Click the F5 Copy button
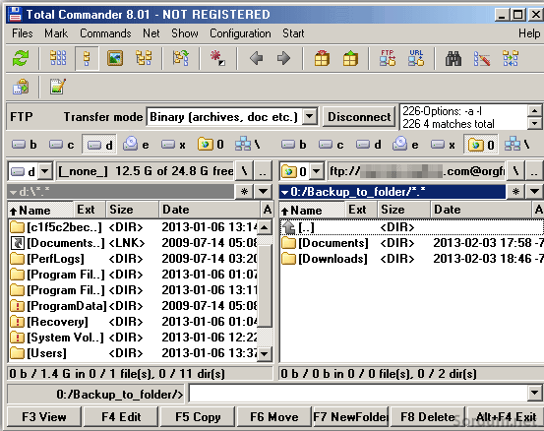This screenshot has height=431, width=544. coord(198,417)
